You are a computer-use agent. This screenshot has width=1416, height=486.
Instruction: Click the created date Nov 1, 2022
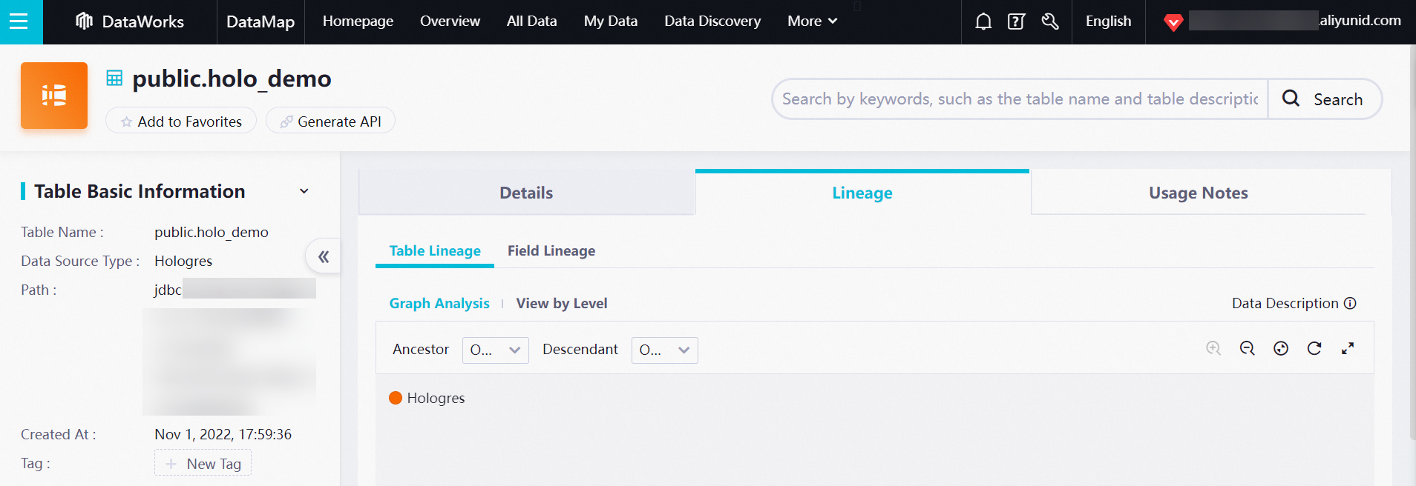click(x=223, y=434)
